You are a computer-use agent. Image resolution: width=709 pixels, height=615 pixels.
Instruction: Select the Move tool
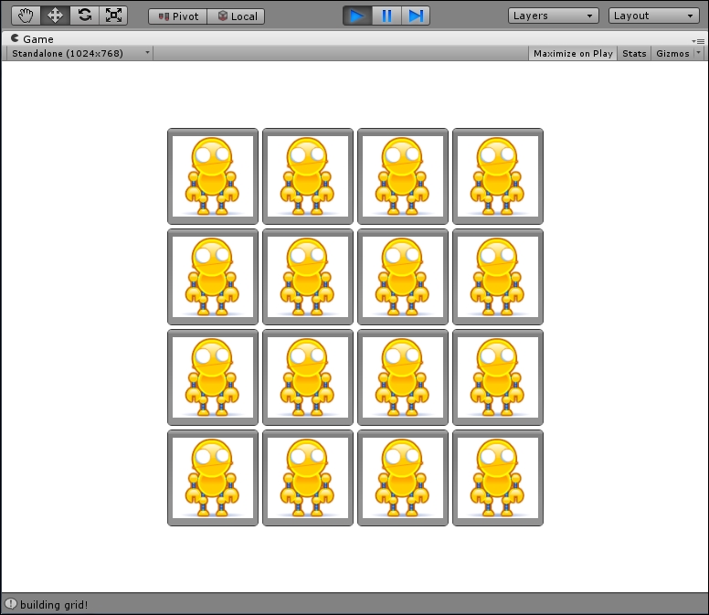coord(55,16)
